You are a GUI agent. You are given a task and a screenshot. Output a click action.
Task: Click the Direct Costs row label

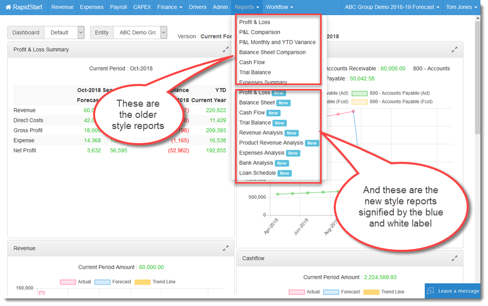tap(28, 120)
